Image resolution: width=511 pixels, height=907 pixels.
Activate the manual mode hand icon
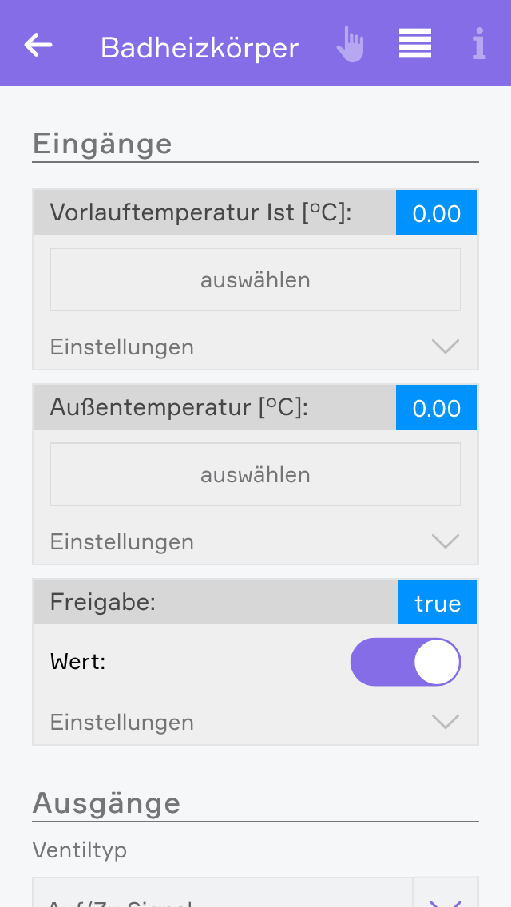[350, 45]
